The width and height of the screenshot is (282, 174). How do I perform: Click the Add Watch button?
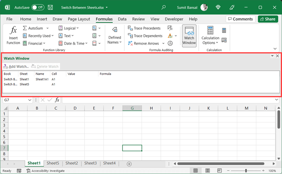click(16, 66)
